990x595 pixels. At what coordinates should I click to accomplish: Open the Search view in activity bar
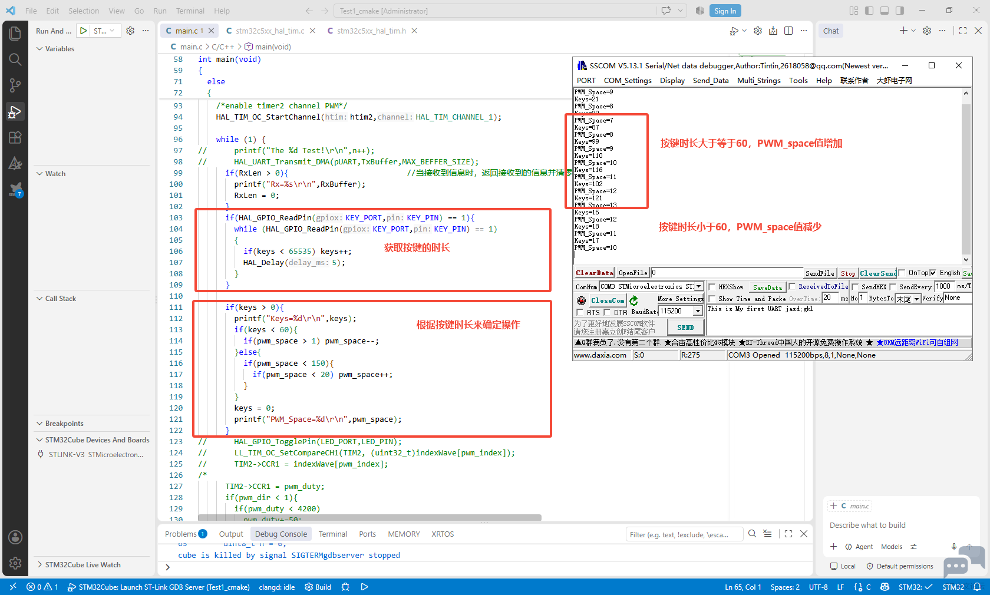[x=15, y=59]
